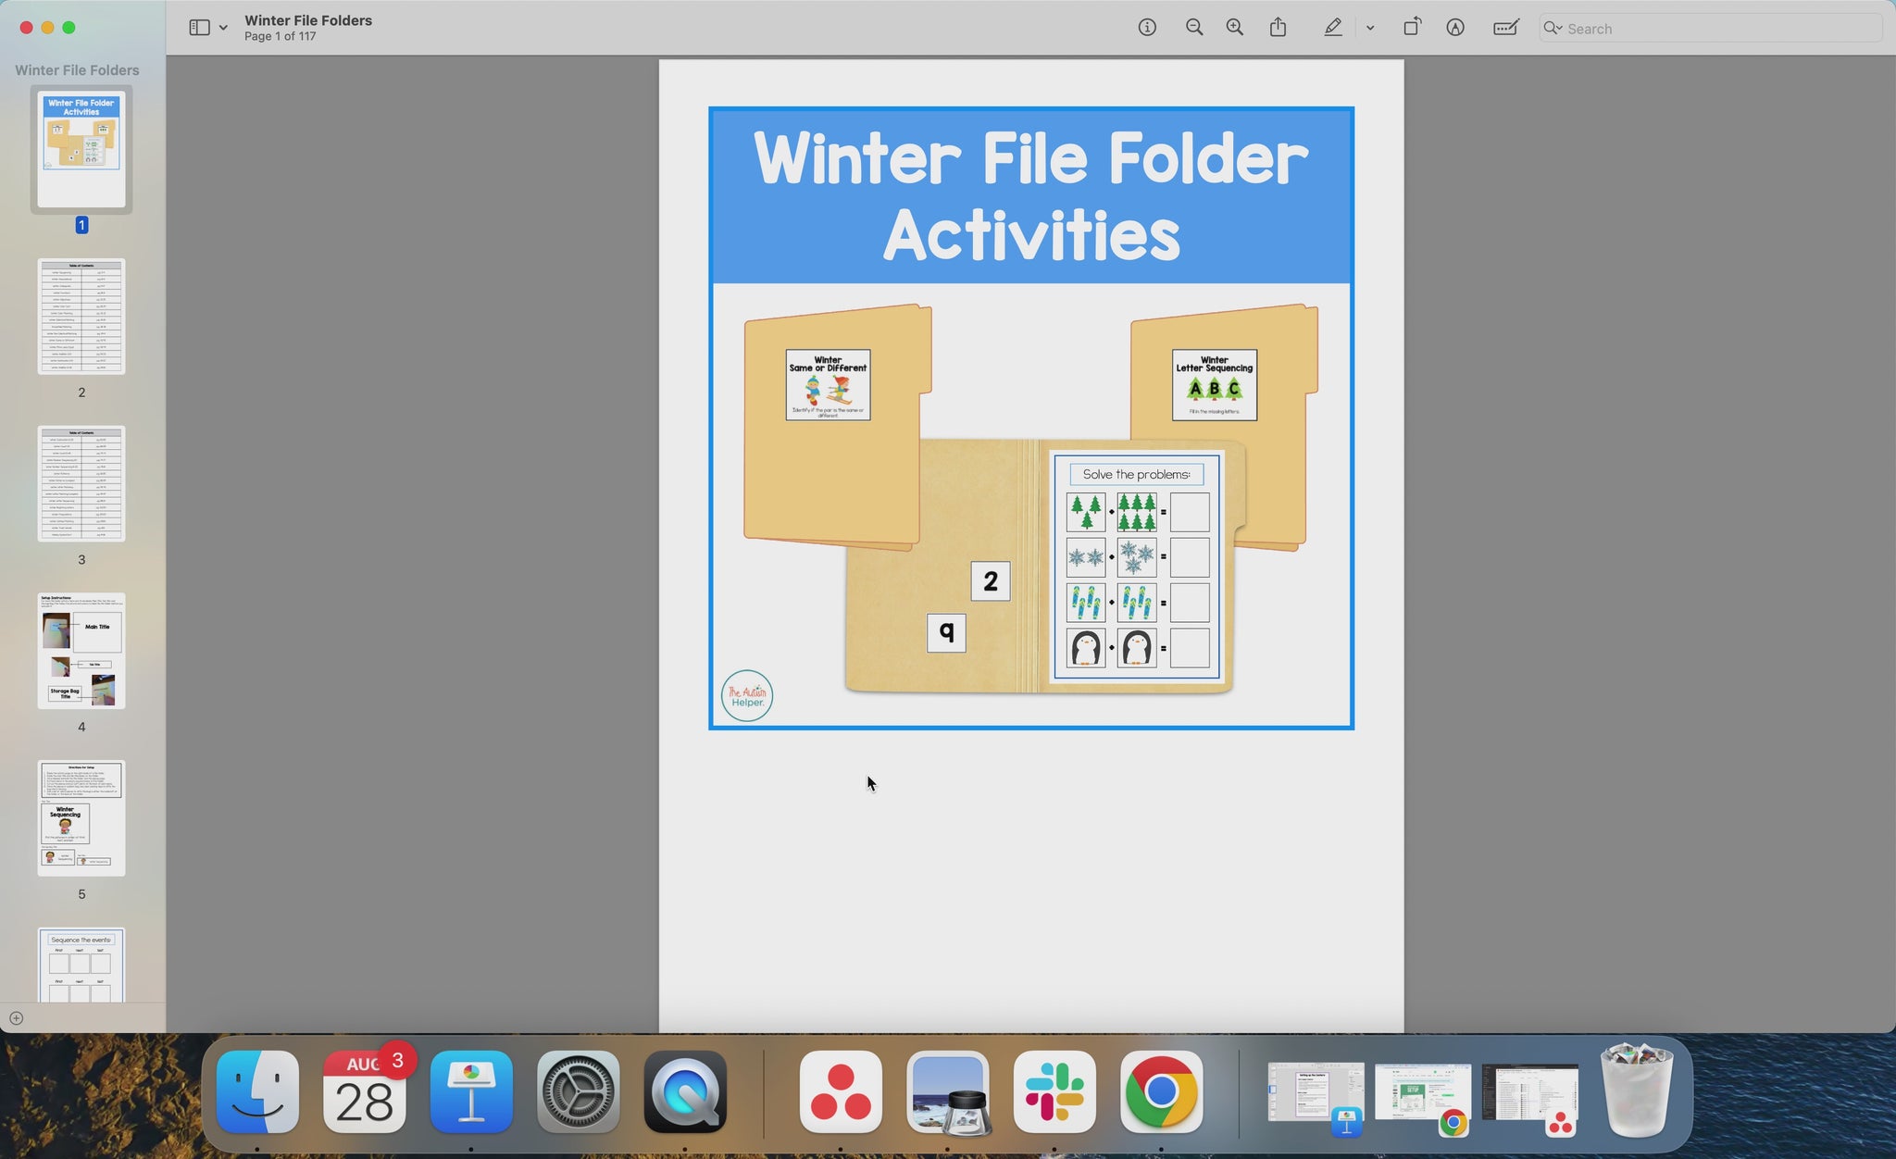Image resolution: width=1896 pixels, height=1159 pixels.
Task: Open Slack from the dock
Action: pyautogui.click(x=1054, y=1092)
